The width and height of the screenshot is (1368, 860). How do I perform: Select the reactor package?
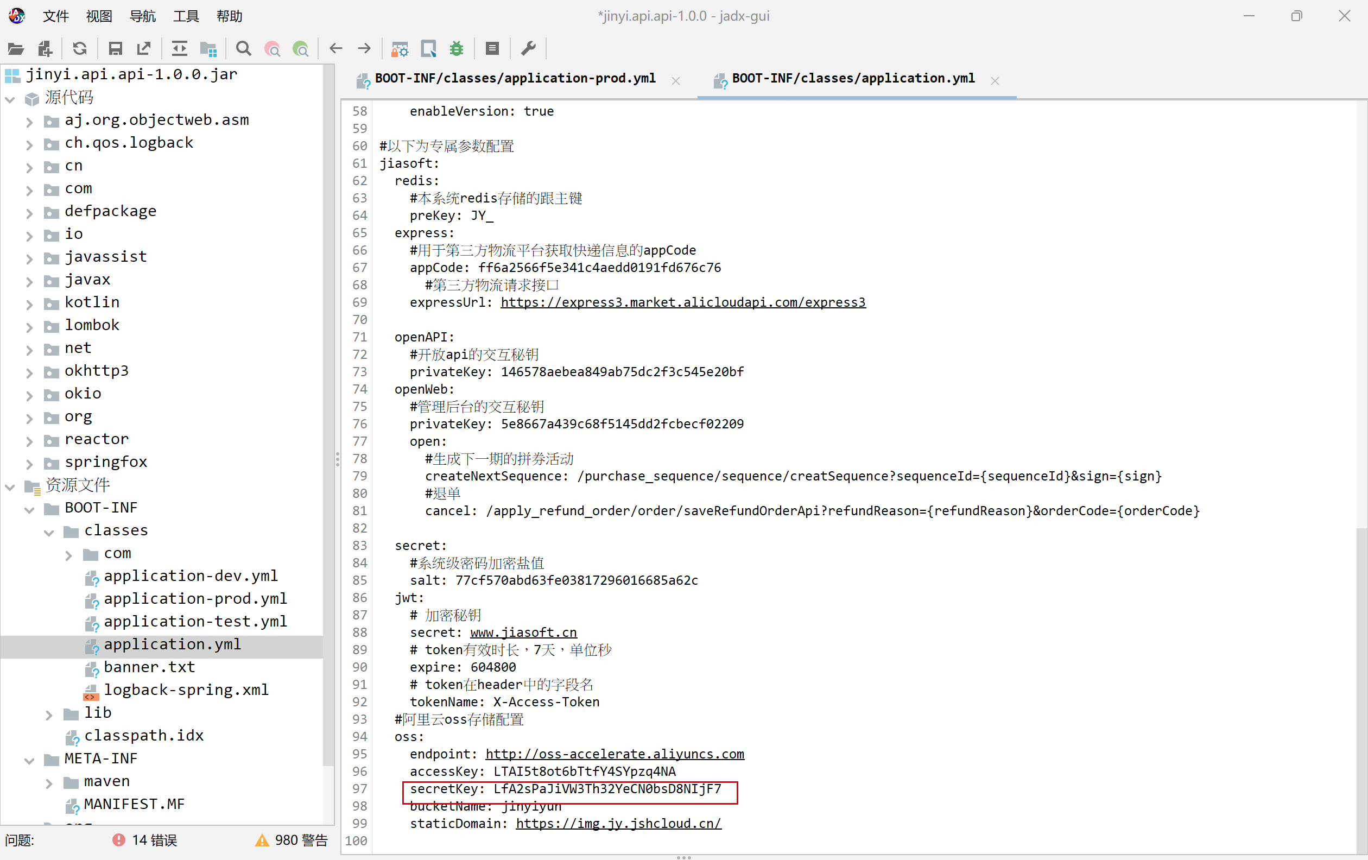coord(97,439)
